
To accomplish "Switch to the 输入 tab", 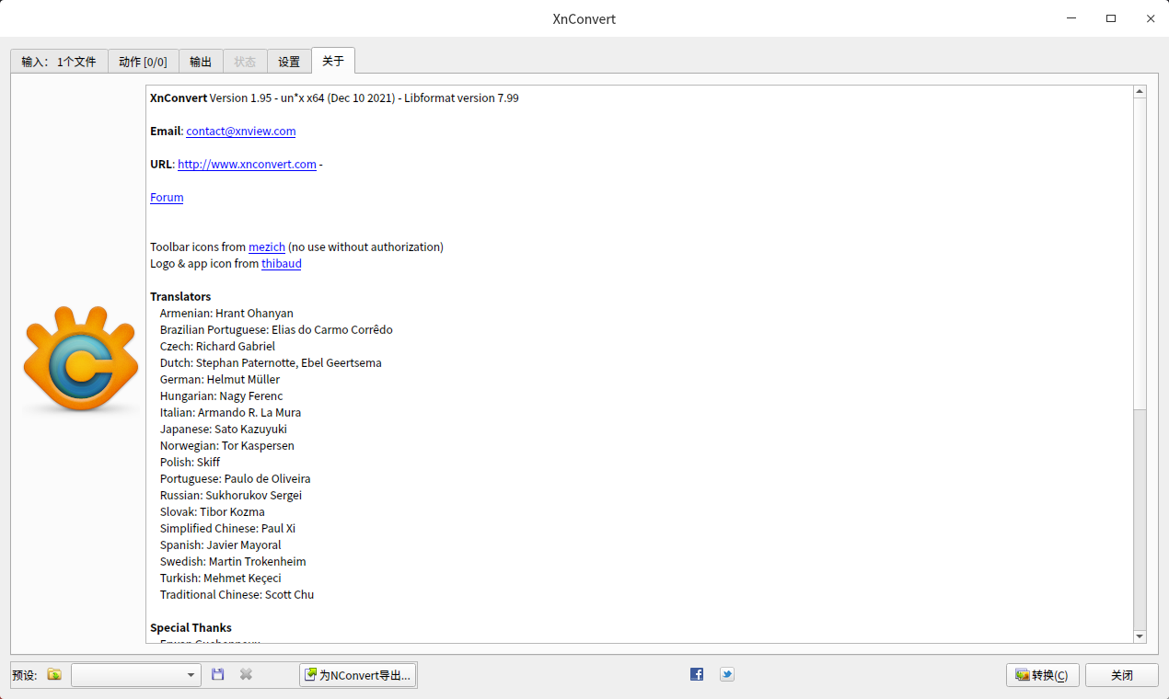I will tap(58, 61).
